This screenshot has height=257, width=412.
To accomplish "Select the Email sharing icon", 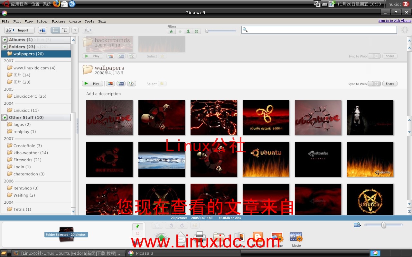I will (x=181, y=238).
